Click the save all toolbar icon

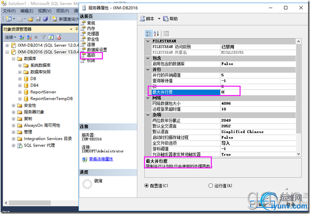[45, 19]
